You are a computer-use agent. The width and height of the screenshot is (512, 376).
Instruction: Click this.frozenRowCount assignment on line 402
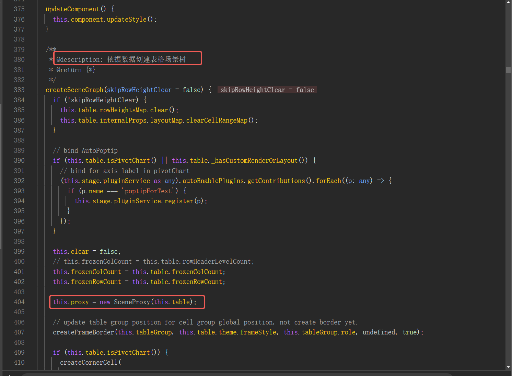[x=139, y=282]
